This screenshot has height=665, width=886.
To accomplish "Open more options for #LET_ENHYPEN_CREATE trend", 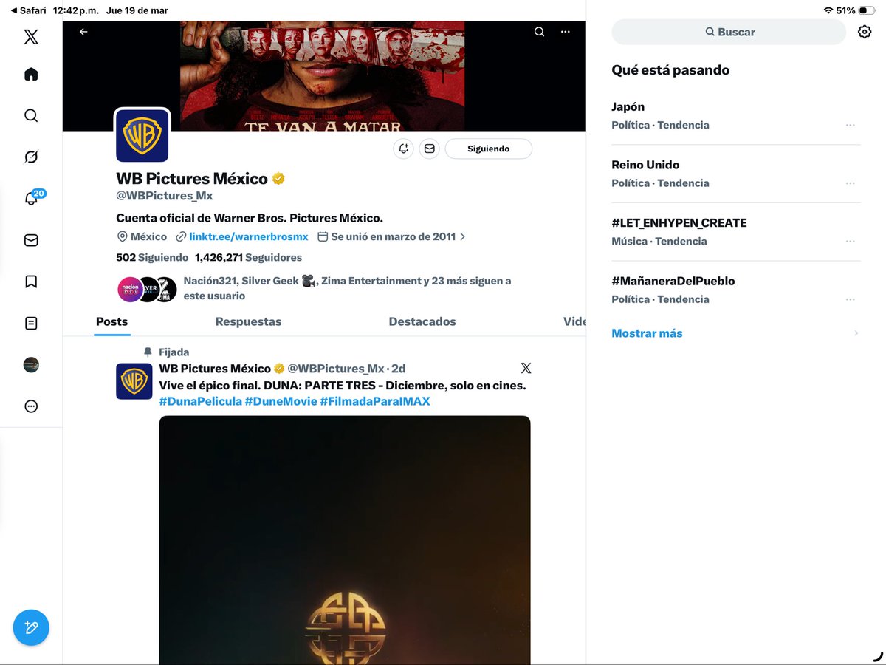I will point(850,241).
